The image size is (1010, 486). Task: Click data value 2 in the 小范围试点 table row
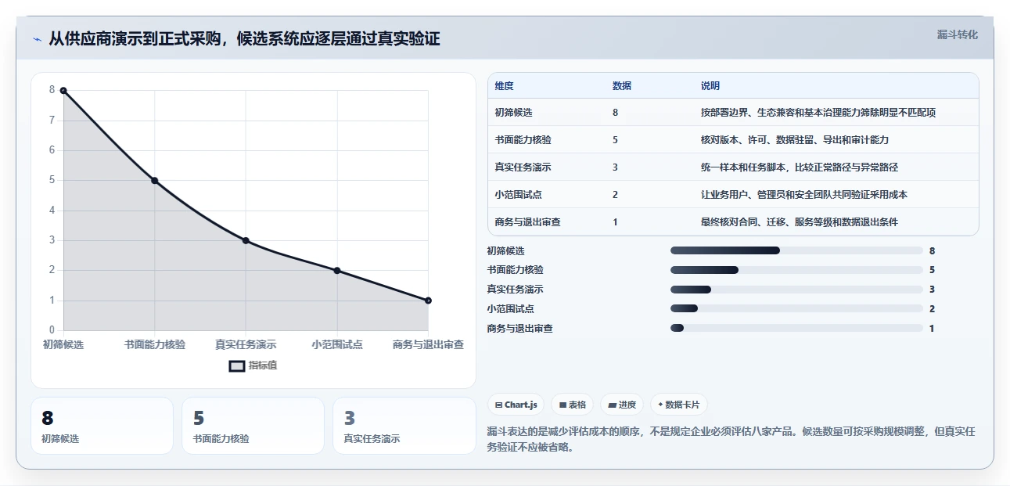[616, 195]
